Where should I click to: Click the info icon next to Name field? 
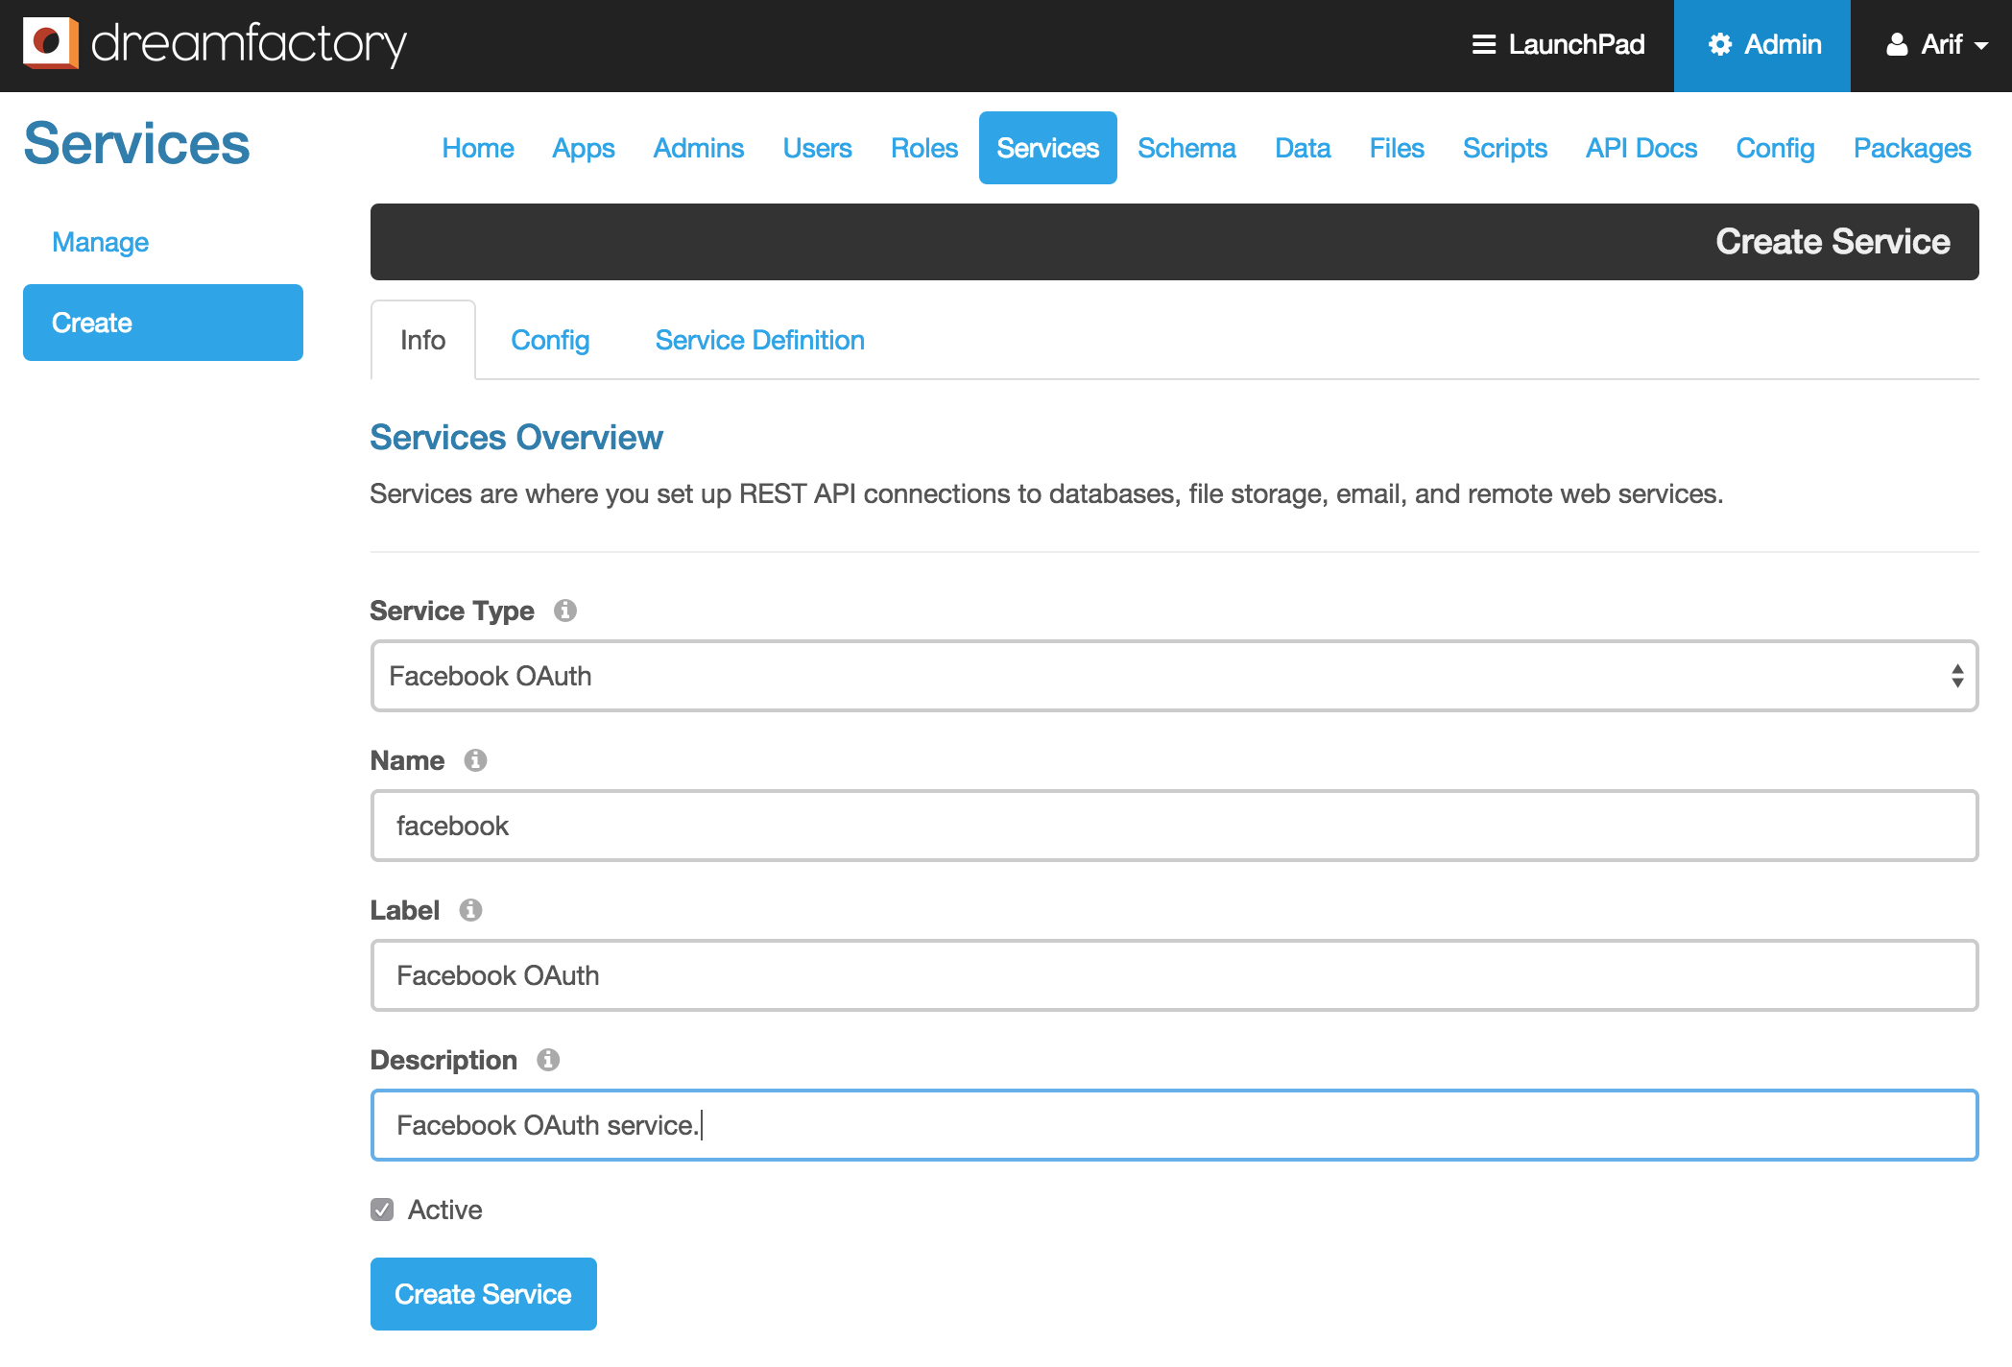tap(477, 759)
